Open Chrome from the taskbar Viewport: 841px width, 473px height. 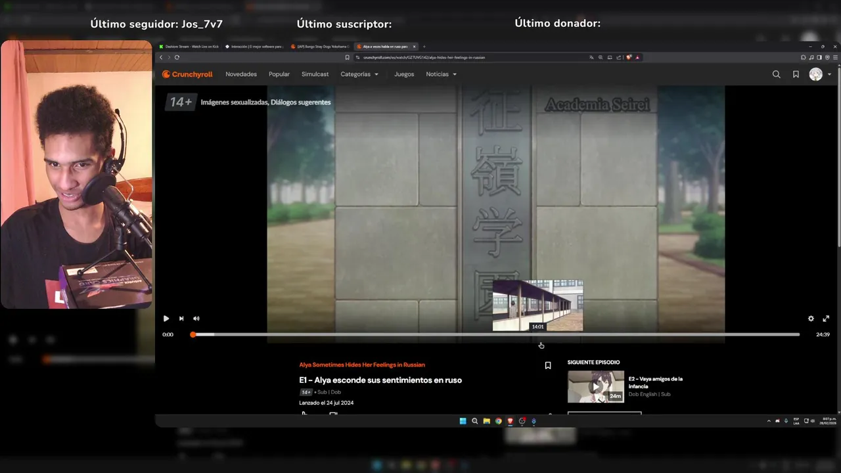coord(498,421)
